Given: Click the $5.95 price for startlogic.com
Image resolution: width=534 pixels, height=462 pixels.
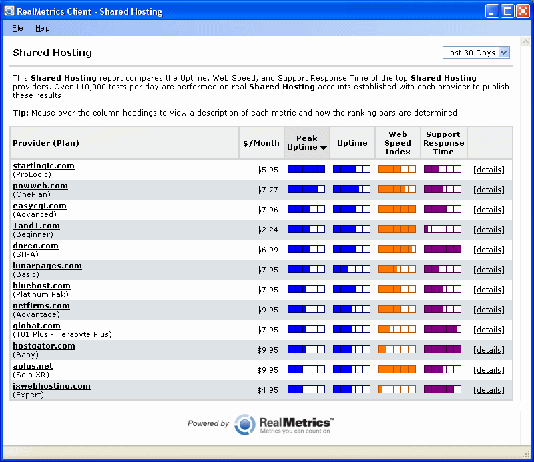Looking at the screenshot, I should 268,170.
